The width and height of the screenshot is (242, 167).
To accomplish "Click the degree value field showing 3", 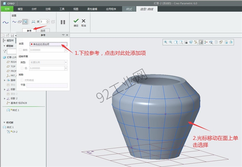I will 43,22.
